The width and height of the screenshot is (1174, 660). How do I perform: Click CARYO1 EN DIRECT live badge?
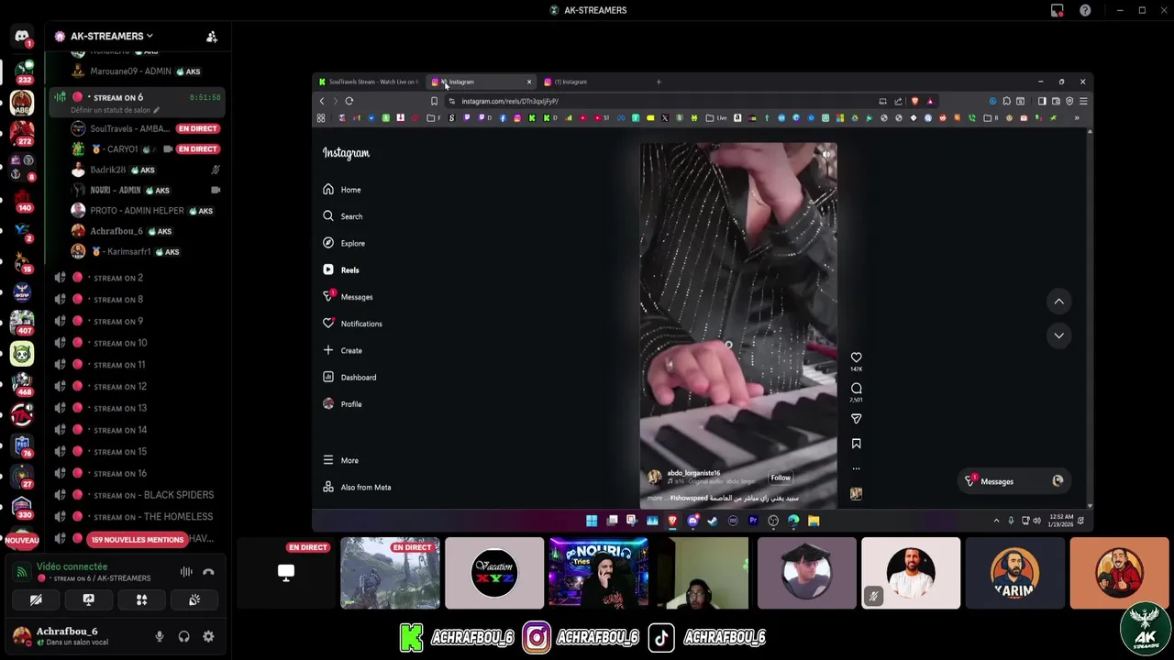click(197, 148)
